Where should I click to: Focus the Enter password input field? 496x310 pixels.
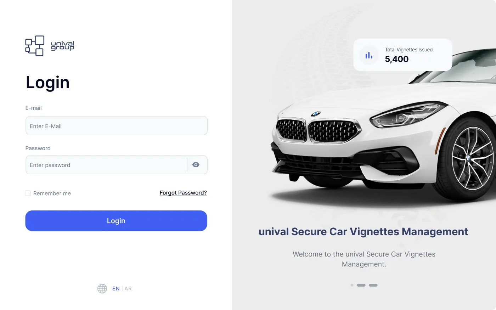[106, 165]
